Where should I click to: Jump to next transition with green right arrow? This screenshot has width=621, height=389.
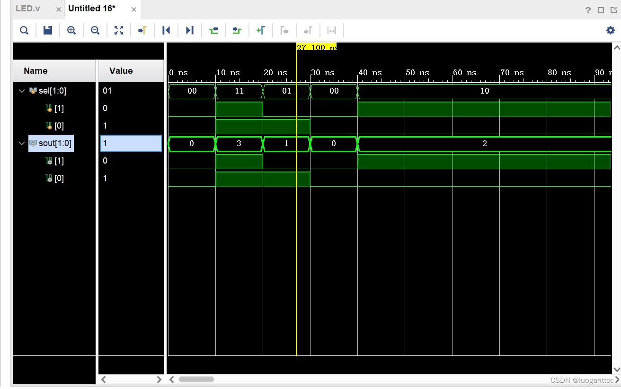pos(237,30)
